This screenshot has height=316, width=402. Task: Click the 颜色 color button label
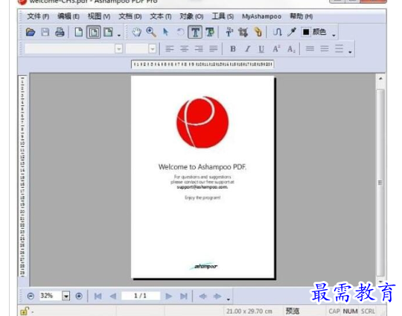(319, 32)
